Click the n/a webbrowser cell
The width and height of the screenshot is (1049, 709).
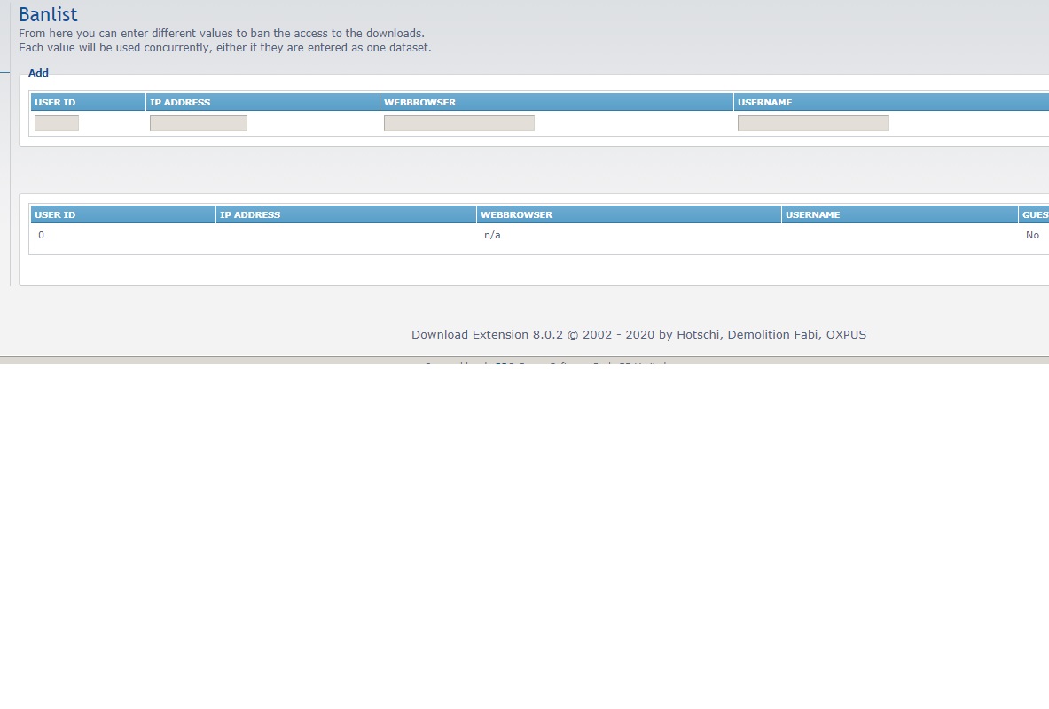click(492, 236)
